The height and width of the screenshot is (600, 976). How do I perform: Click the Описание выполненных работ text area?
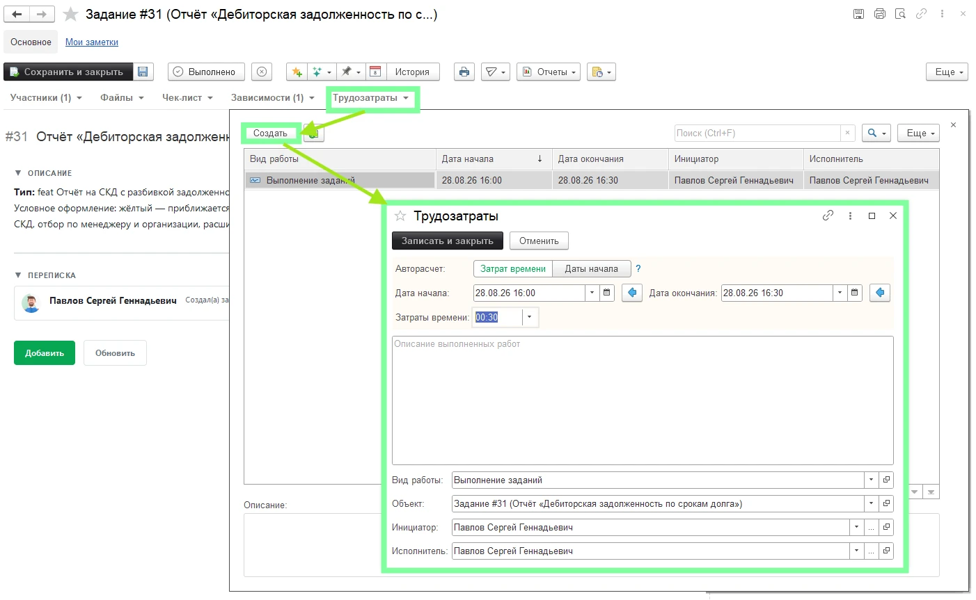point(643,400)
